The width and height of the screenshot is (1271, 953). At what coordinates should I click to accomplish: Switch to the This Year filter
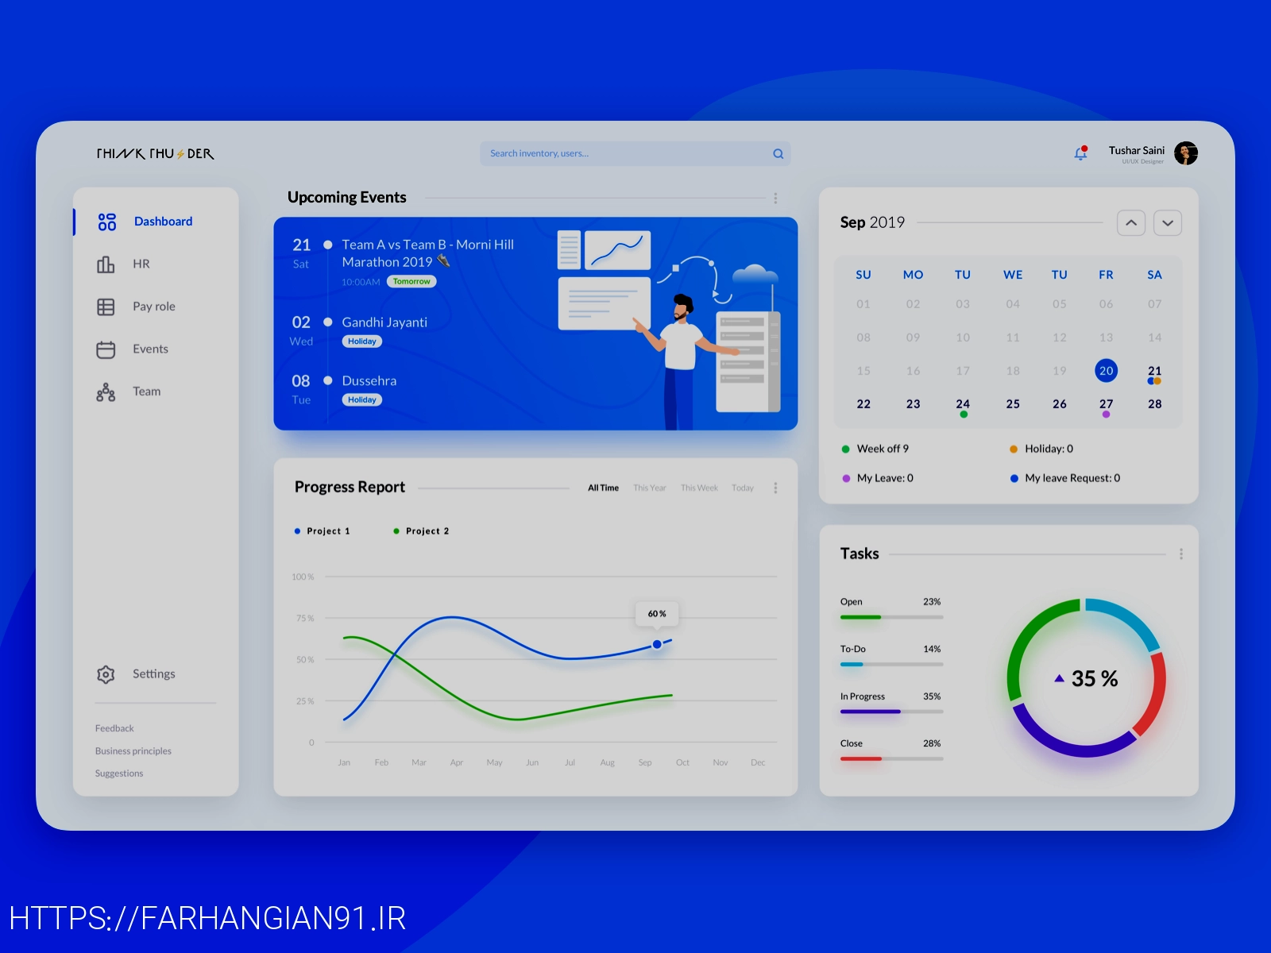point(650,488)
